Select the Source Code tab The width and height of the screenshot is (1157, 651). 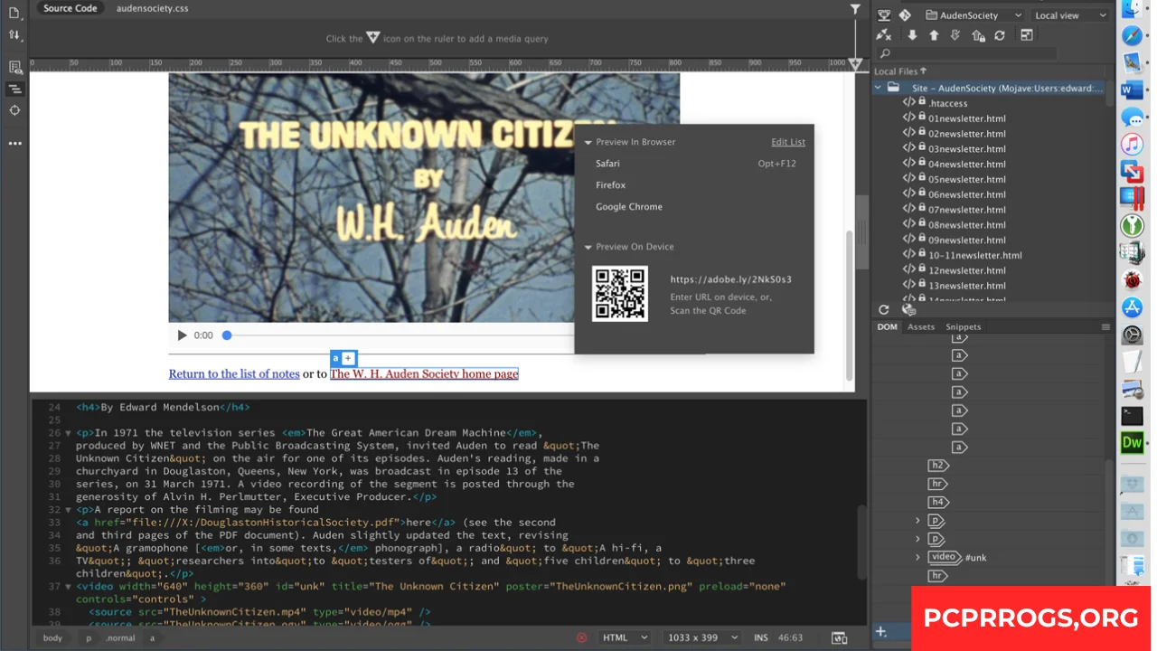pos(71,8)
